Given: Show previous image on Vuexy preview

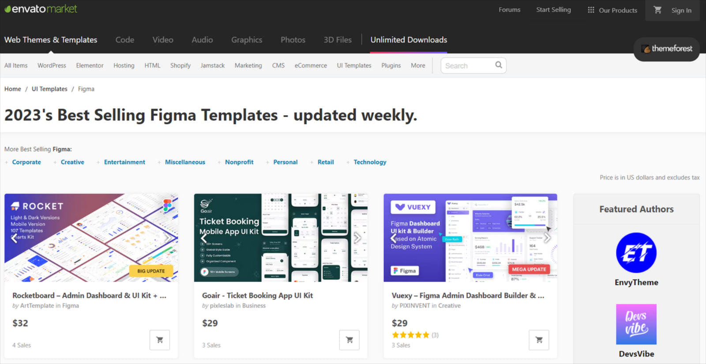Looking at the screenshot, I should 394,238.
